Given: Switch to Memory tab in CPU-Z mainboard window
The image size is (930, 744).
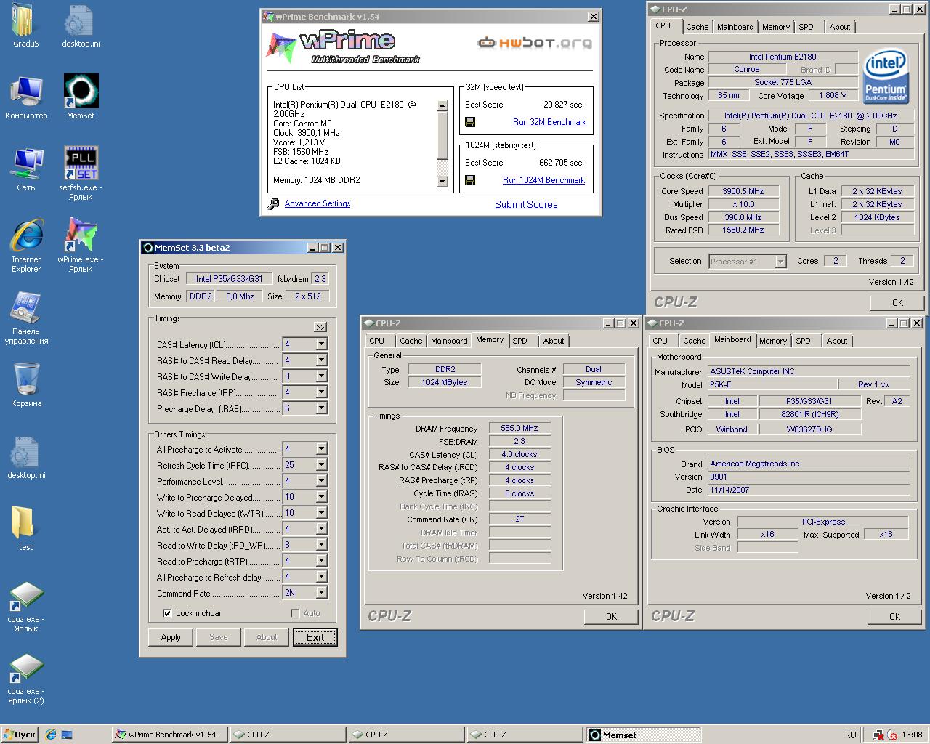Looking at the screenshot, I should point(772,341).
